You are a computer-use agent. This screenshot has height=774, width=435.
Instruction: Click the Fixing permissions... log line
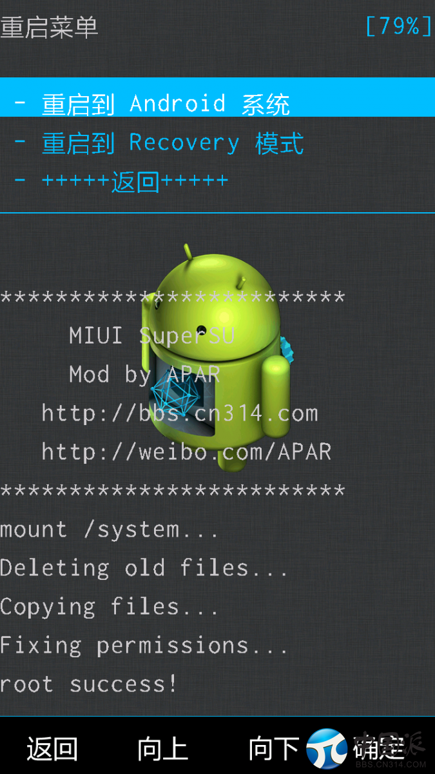point(144,646)
